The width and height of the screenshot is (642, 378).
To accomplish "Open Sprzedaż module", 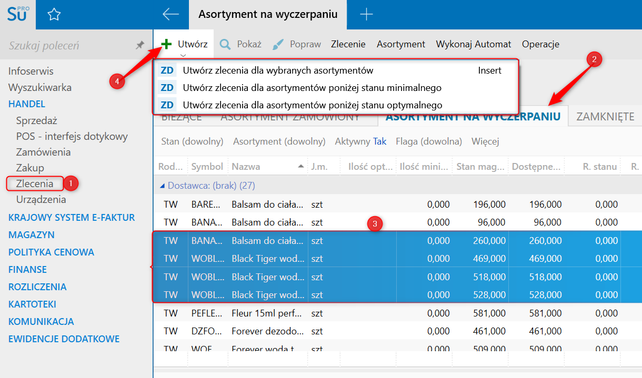I will tap(36, 120).
